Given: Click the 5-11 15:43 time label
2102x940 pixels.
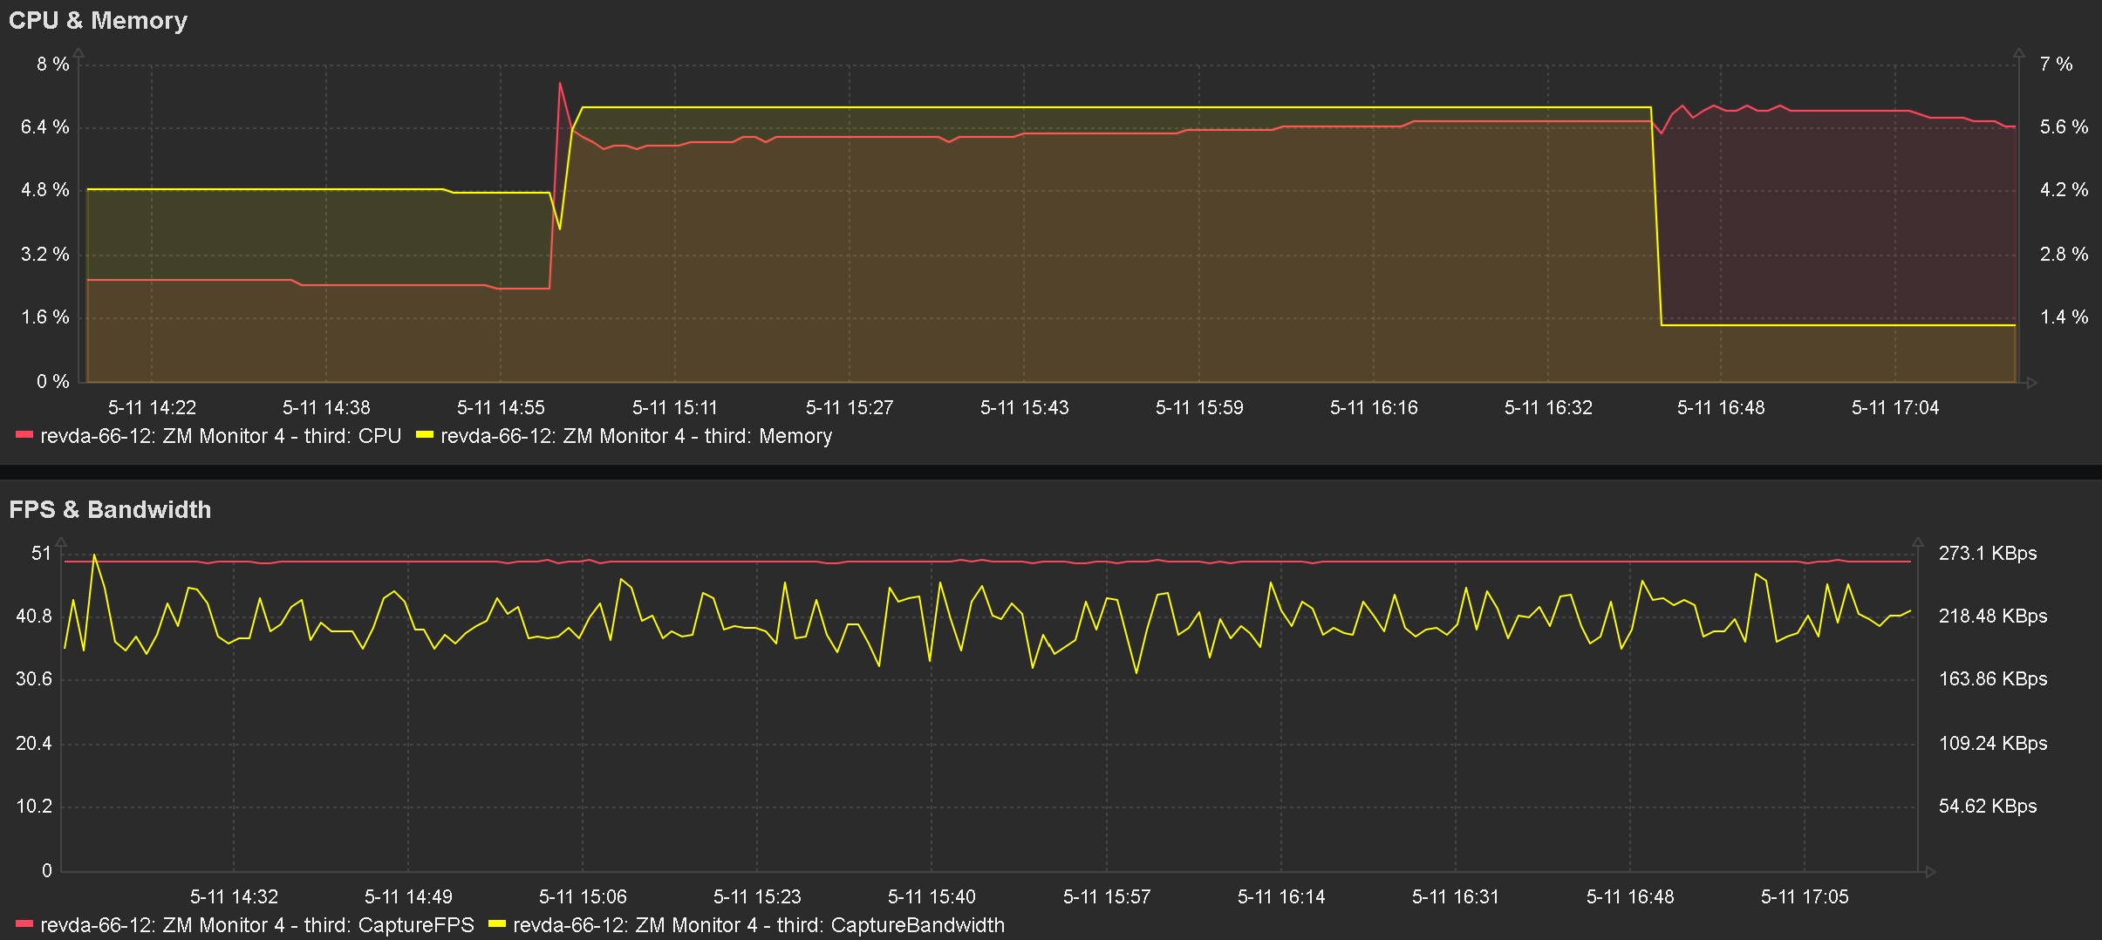Looking at the screenshot, I should tap(1024, 408).
